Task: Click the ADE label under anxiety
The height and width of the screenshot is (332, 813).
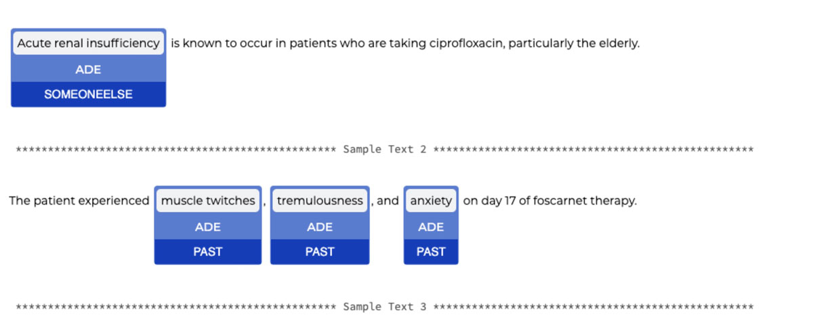Action: coord(431,227)
